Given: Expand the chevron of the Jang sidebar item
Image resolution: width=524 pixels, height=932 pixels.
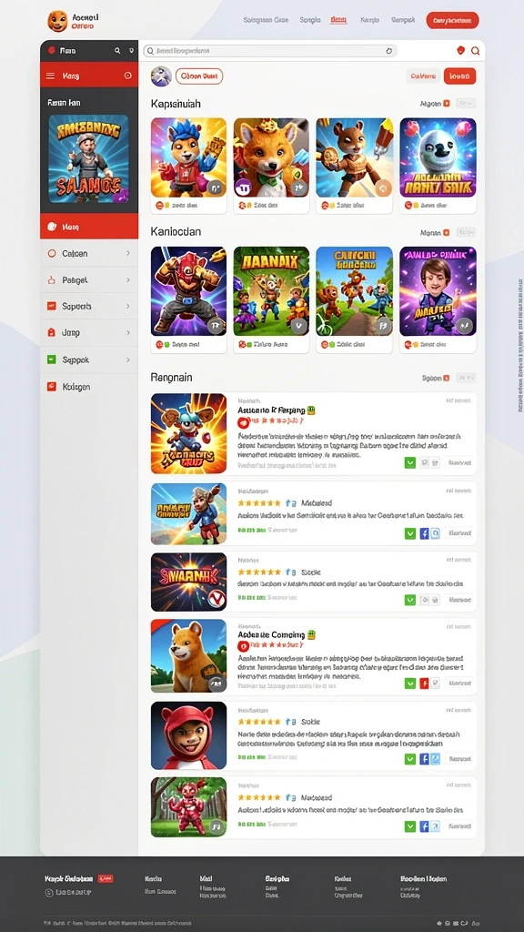Looking at the screenshot, I should (x=127, y=333).
